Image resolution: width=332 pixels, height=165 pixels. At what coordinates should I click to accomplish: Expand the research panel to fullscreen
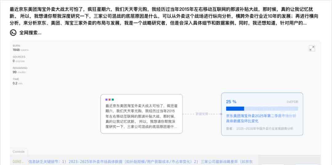click(312, 48)
